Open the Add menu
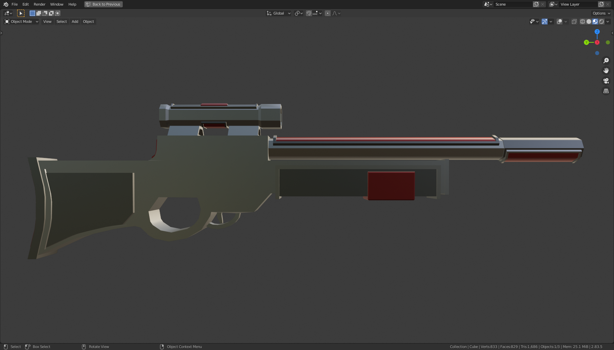Image resolution: width=614 pixels, height=350 pixels. tap(75, 22)
